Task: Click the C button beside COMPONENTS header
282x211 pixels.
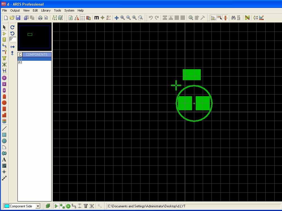Action: click(x=20, y=55)
